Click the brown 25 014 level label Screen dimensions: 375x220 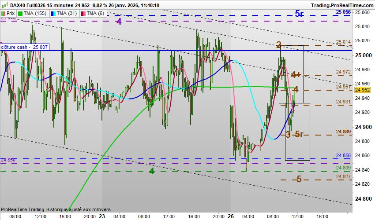coord(343,42)
